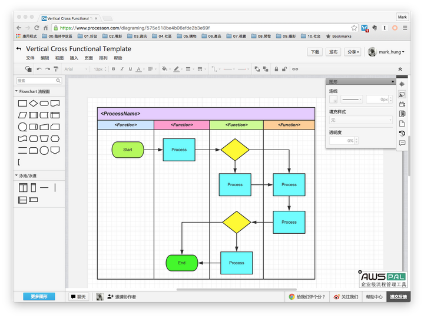Click the 关注我们 link

tap(346, 297)
